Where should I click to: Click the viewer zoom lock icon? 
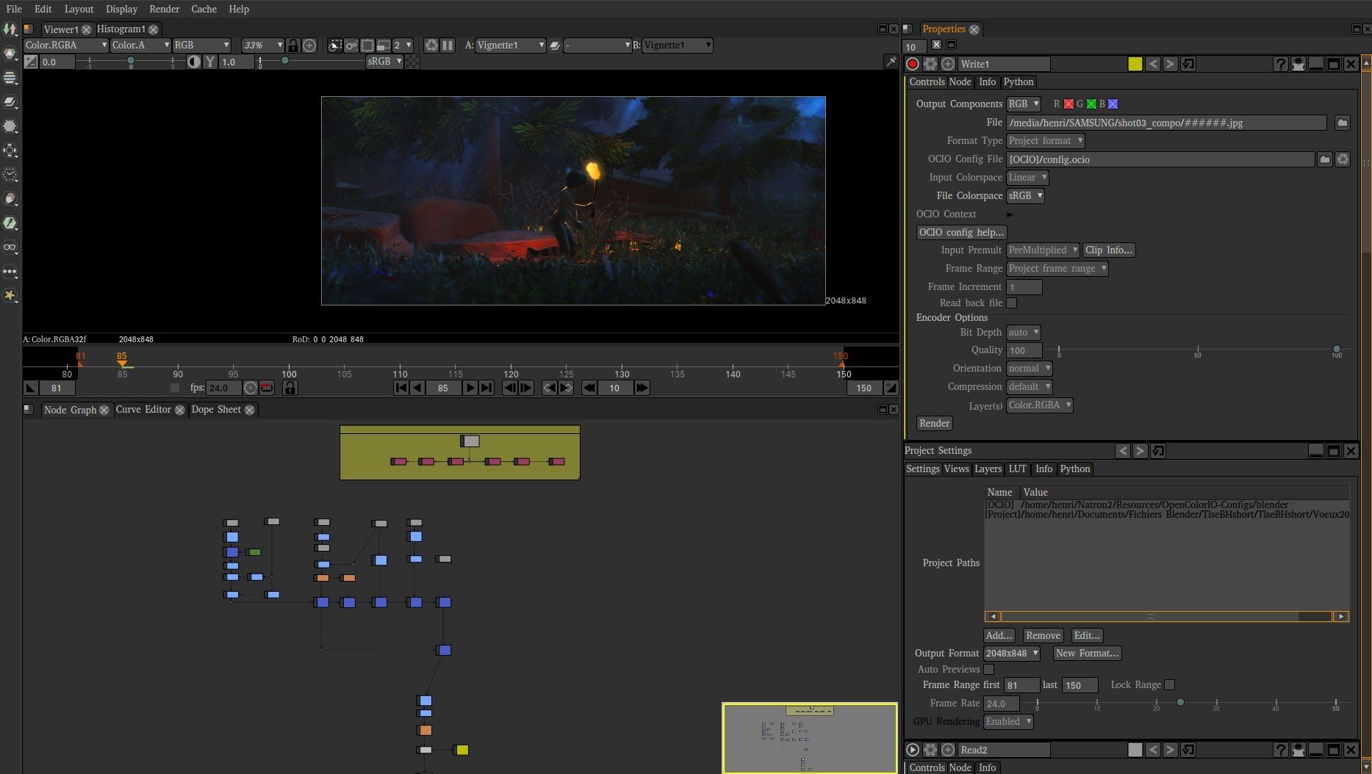tap(292, 46)
